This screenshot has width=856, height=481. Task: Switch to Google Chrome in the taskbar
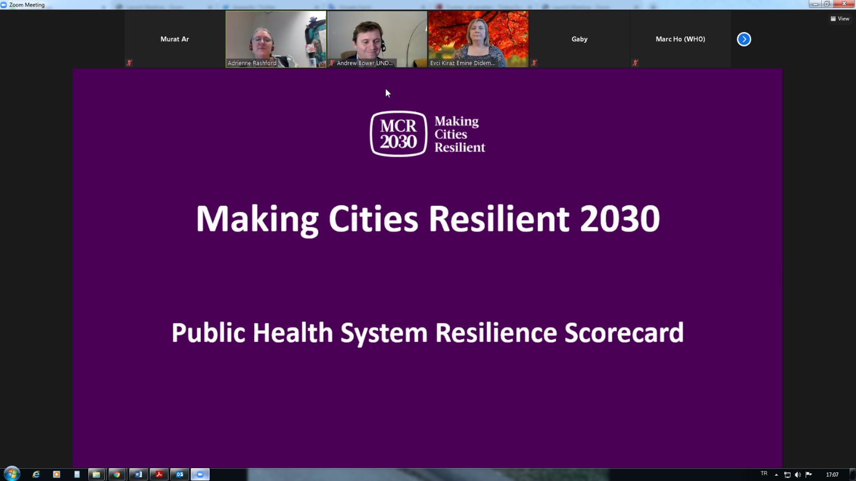(x=117, y=474)
